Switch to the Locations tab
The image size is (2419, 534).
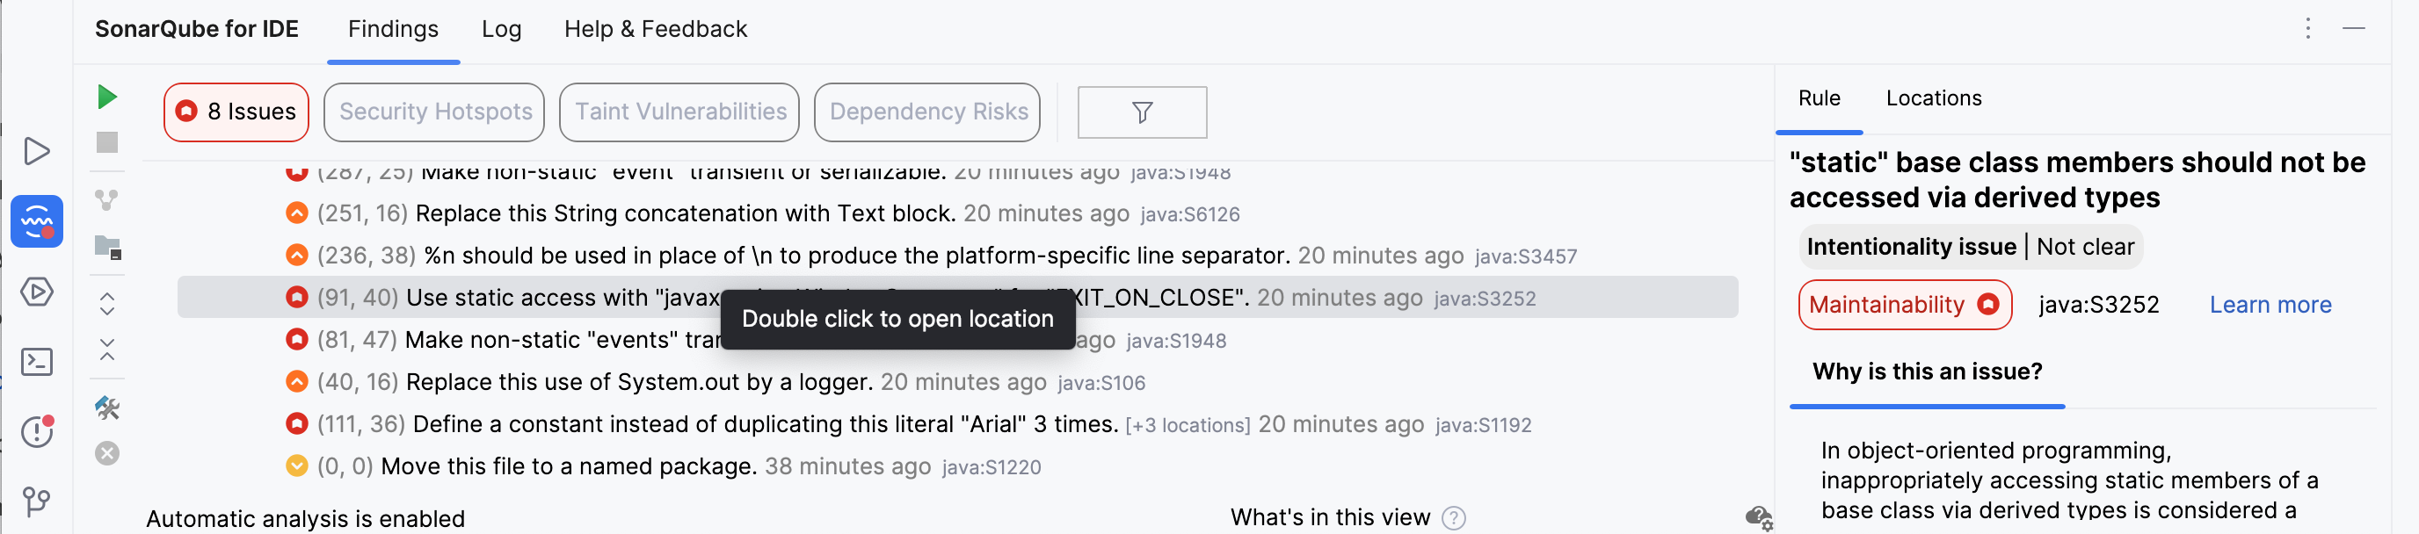coord(1933,98)
